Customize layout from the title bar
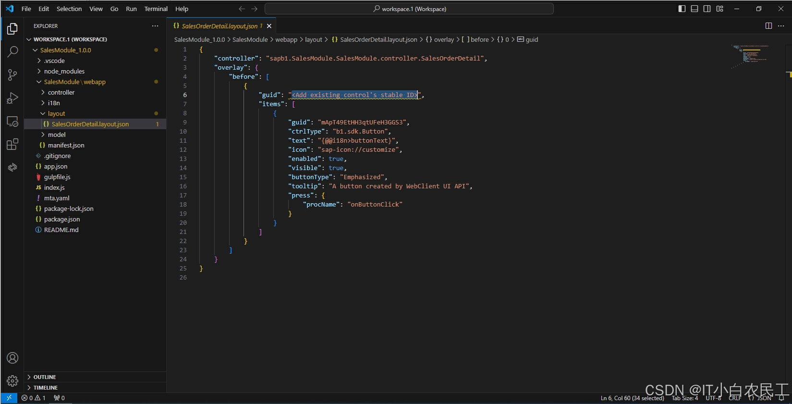Image resolution: width=792 pixels, height=404 pixels. 719,9
